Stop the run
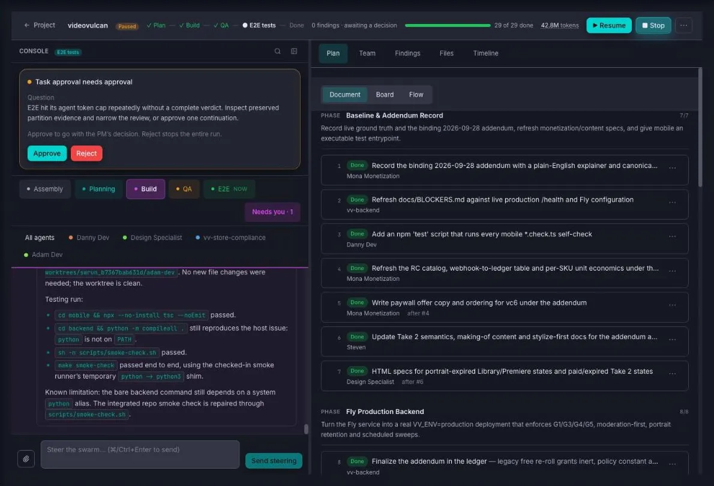Viewport: 714px width, 486px height. 653,25
